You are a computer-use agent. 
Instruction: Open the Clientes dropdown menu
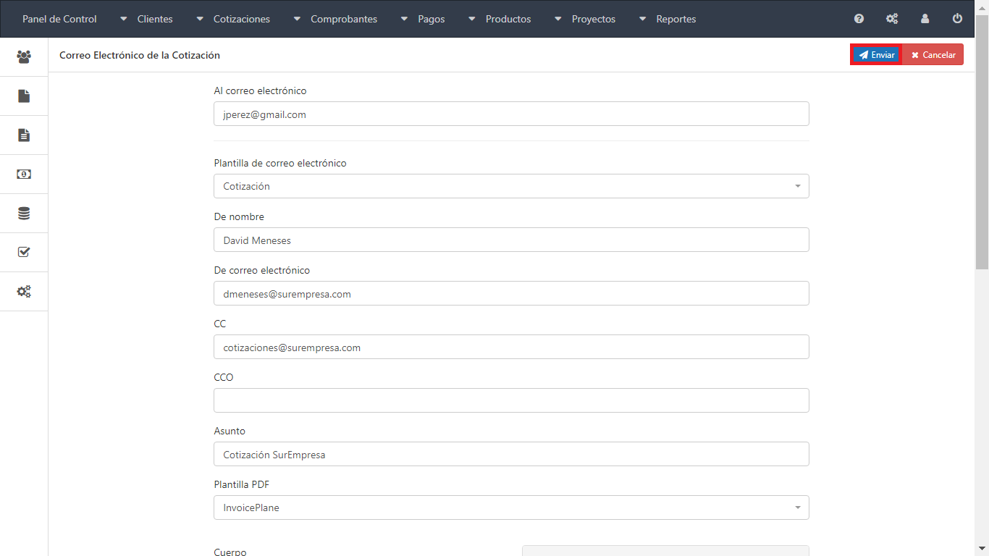coord(147,19)
